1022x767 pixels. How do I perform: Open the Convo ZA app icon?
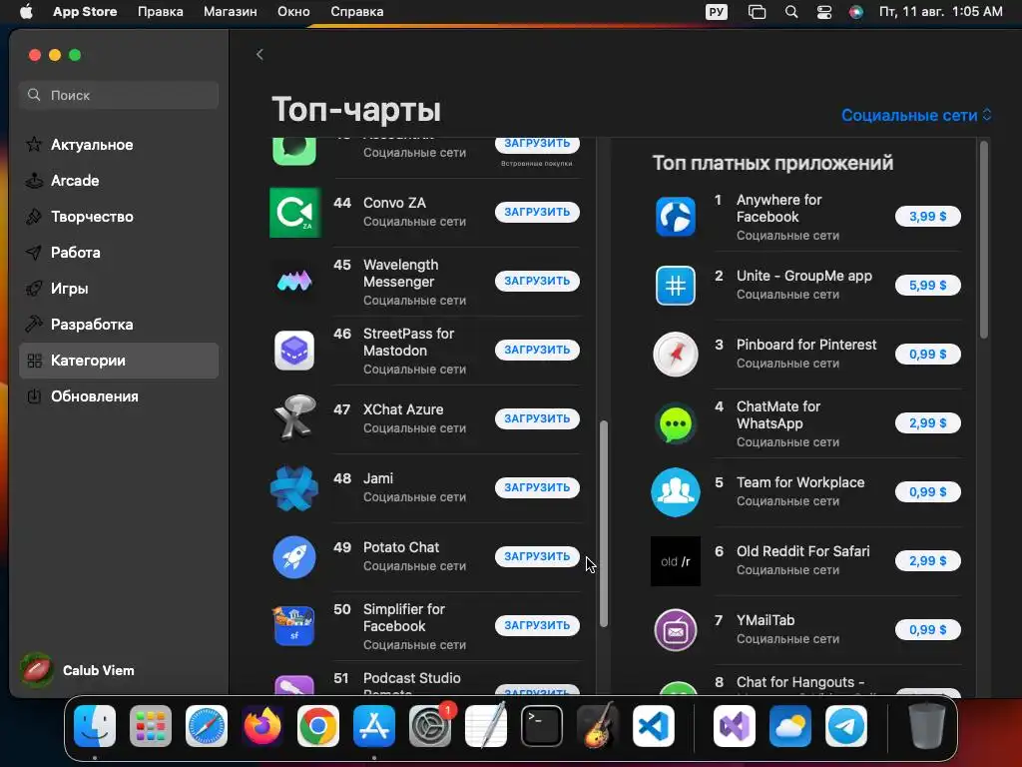(x=294, y=213)
